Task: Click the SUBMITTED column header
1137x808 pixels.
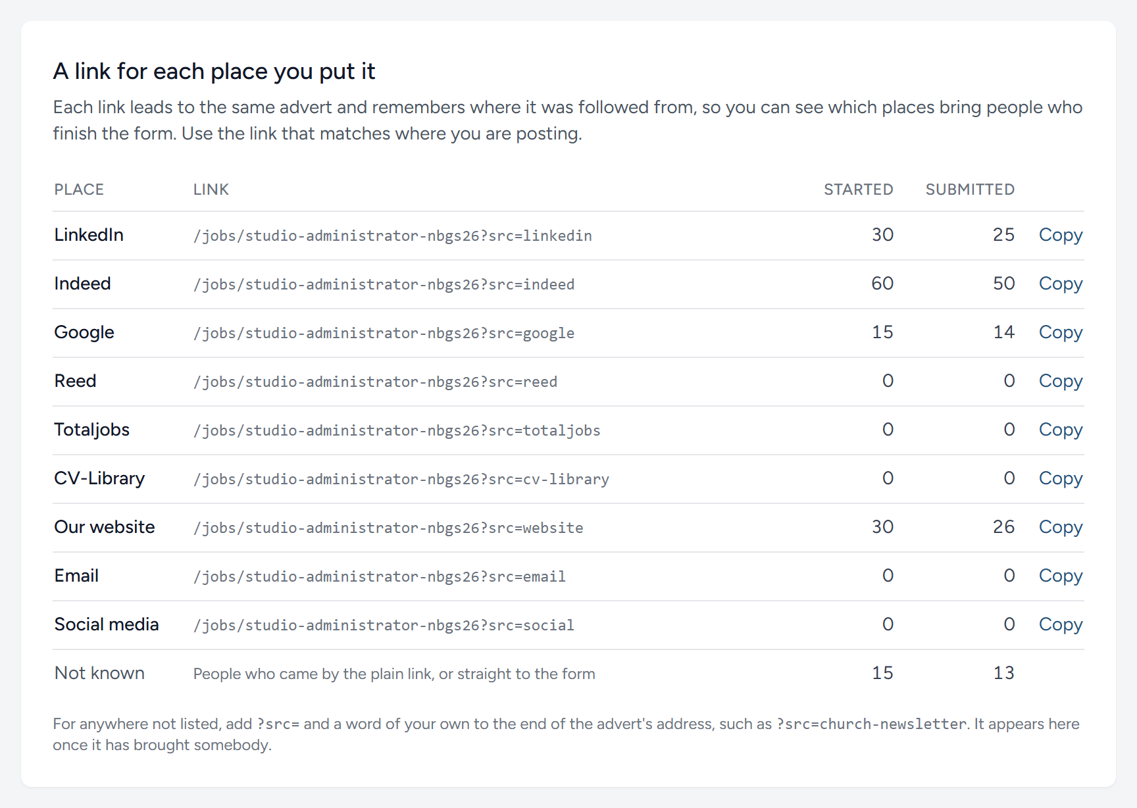Action: tap(970, 189)
